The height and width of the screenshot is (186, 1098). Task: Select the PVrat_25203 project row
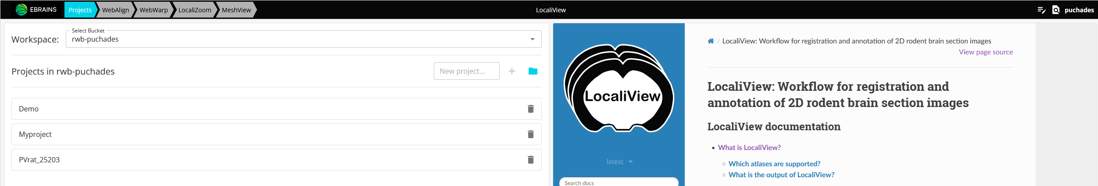click(276, 160)
